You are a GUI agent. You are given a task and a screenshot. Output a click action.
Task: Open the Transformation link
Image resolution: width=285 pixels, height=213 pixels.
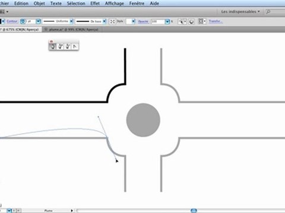216,21
